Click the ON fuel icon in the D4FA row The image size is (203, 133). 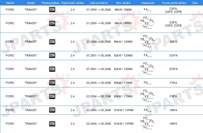coord(52,42)
